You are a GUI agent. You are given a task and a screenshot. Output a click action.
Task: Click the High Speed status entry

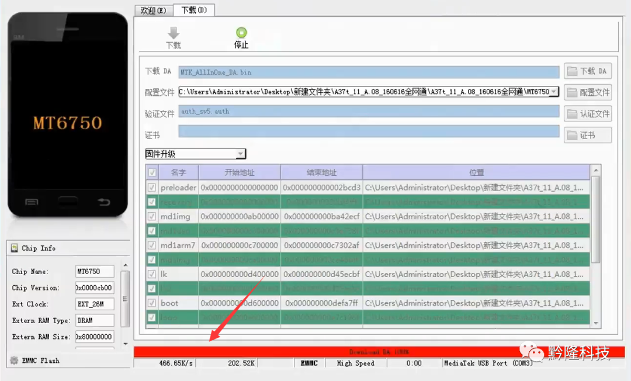click(x=356, y=363)
